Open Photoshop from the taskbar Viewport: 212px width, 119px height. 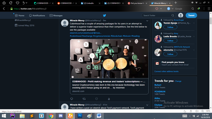80,116
